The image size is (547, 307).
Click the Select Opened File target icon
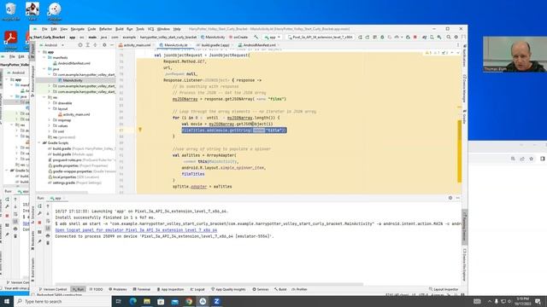pos(80,45)
